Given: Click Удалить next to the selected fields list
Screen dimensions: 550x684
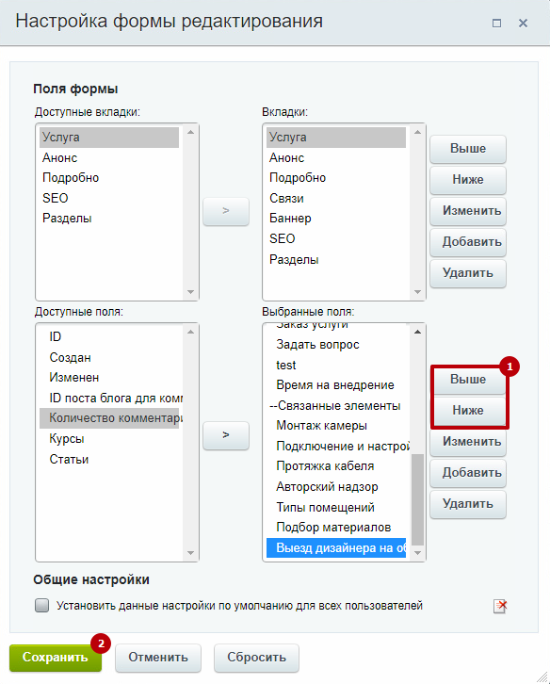Looking at the screenshot, I should (x=468, y=504).
